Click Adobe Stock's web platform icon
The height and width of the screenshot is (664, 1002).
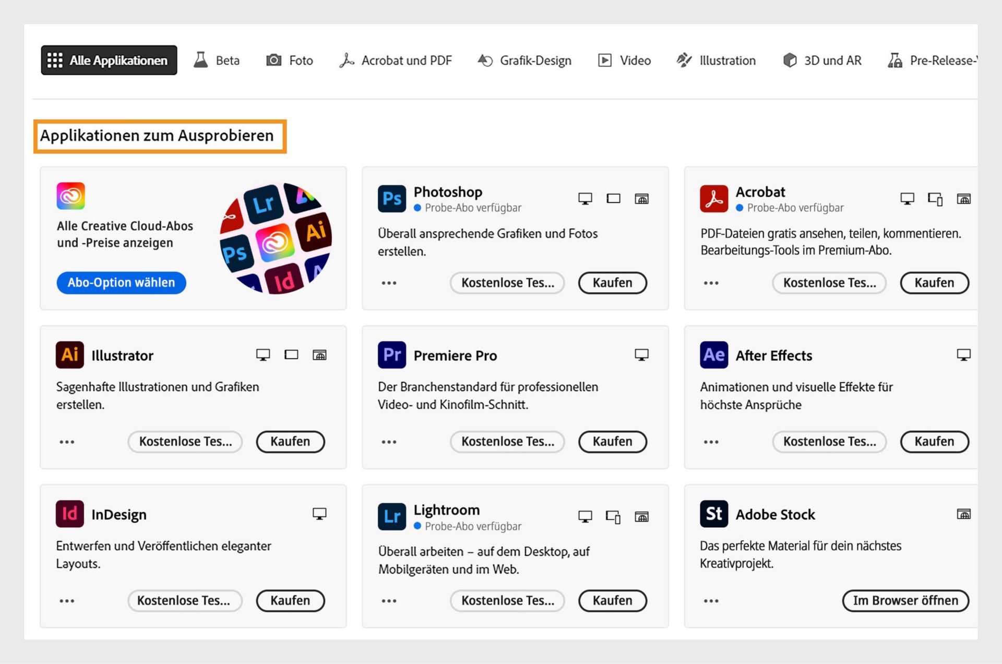[963, 514]
